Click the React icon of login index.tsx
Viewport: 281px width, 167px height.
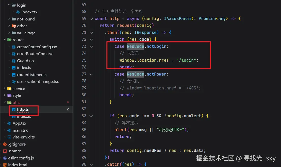tap(18, 12)
